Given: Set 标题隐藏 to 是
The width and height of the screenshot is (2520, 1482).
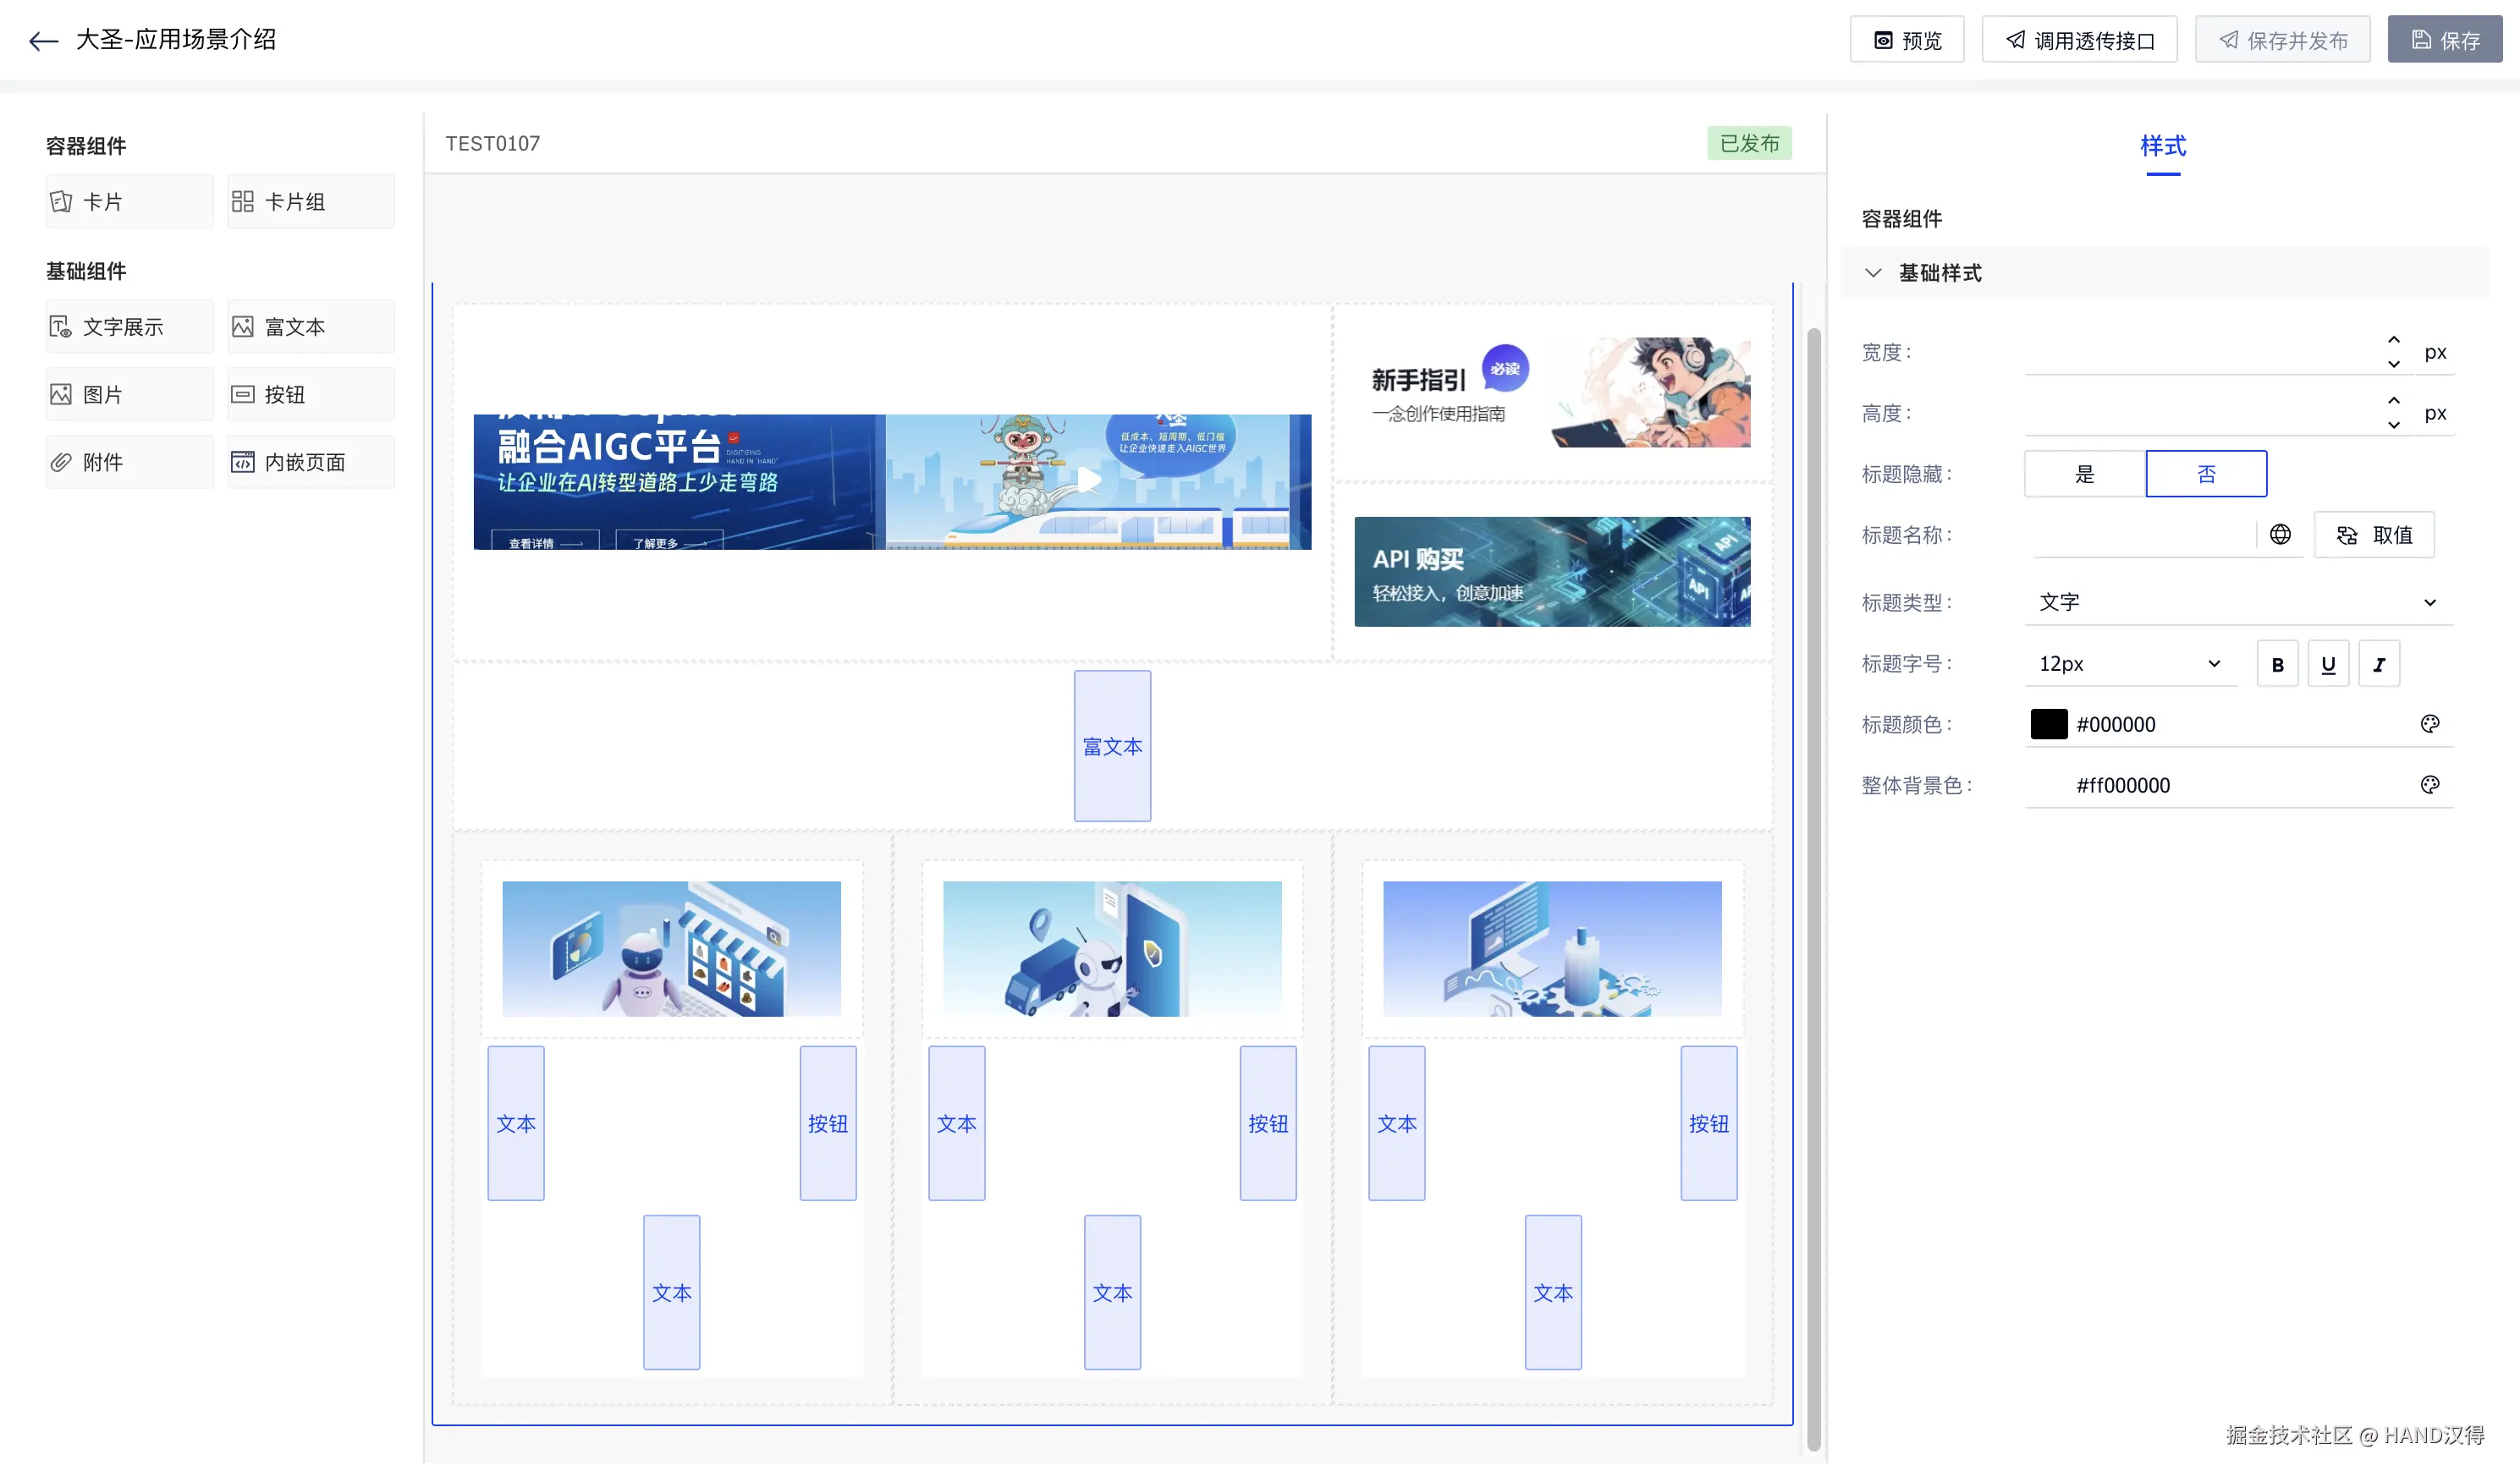Looking at the screenshot, I should click(2085, 474).
